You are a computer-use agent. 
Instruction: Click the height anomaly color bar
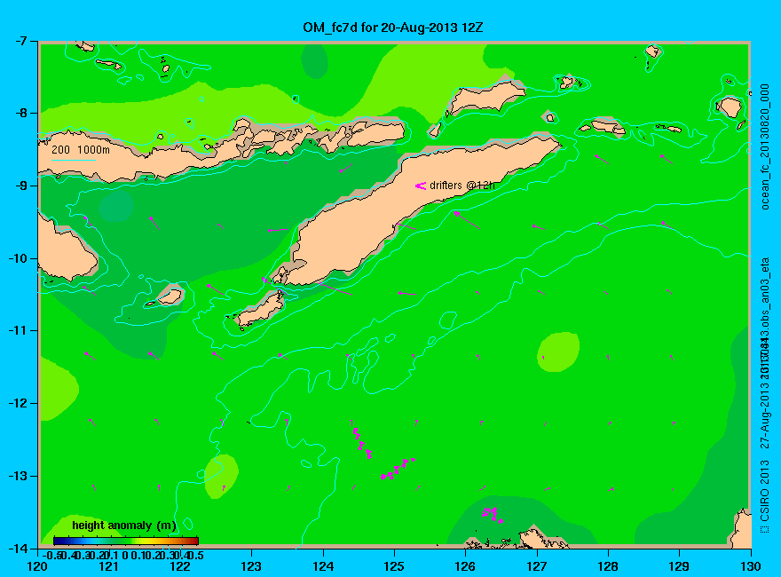126,541
